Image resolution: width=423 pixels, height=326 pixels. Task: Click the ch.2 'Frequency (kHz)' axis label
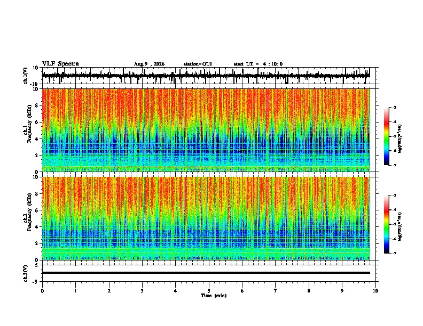[x=29, y=212]
